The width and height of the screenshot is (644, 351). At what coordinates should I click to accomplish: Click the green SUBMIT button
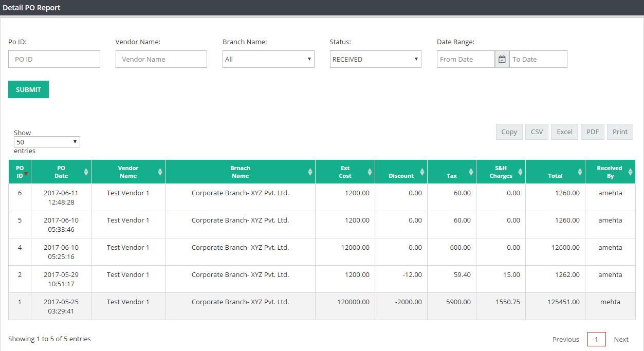pos(28,89)
